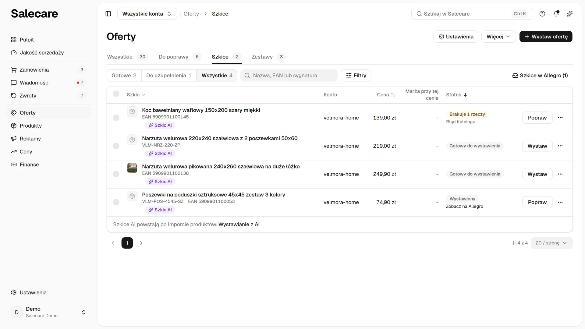Open Ustawienia at sidebar bottom
The width and height of the screenshot is (585, 329).
click(x=49, y=292)
